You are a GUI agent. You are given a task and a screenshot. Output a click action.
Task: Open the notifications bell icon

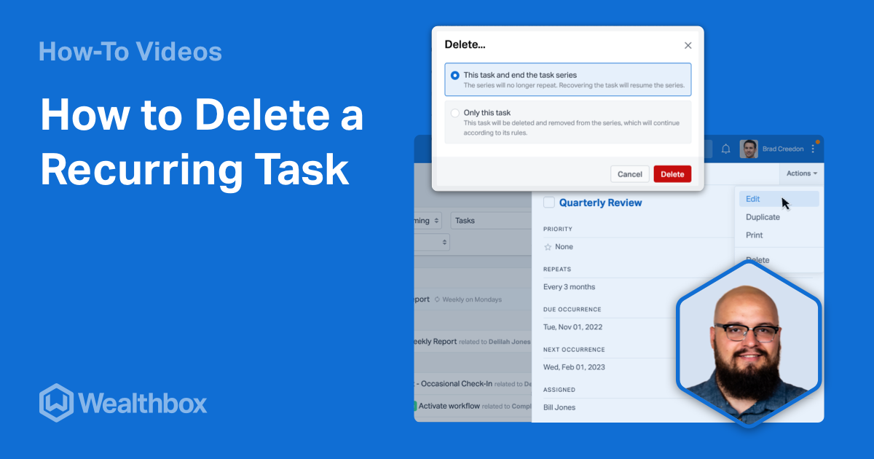coord(726,149)
